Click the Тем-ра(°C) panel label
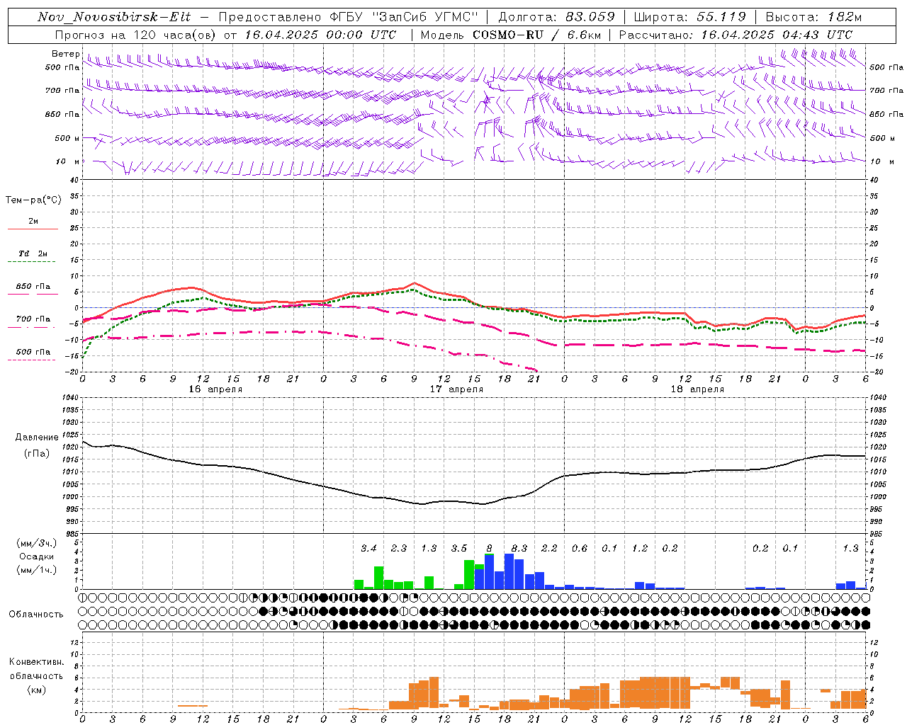Viewport: 907px width, 725px height. (33, 200)
